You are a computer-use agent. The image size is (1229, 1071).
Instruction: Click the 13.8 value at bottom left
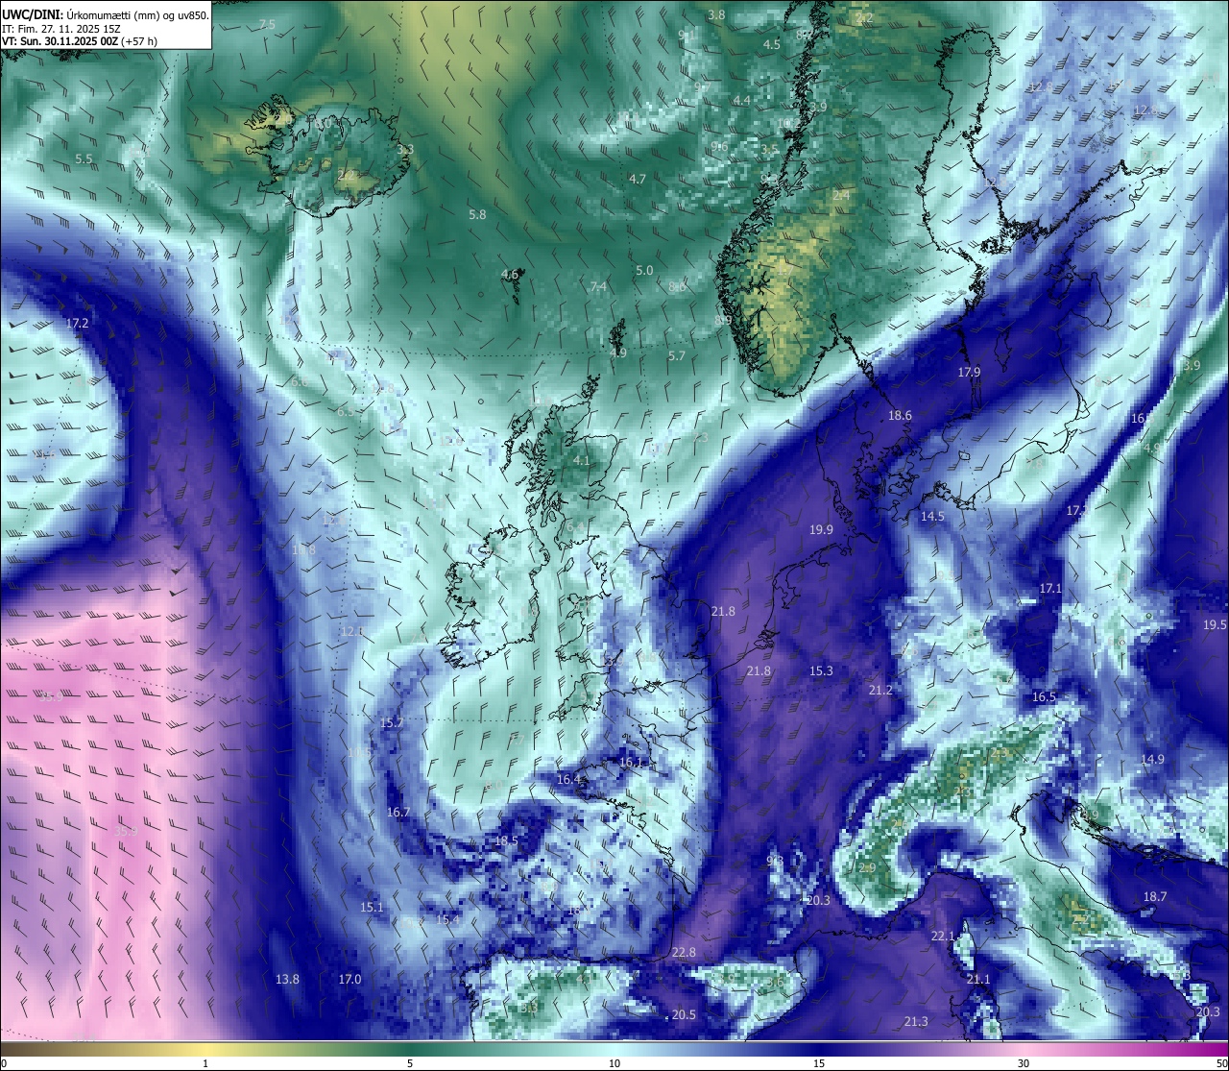coord(287,980)
